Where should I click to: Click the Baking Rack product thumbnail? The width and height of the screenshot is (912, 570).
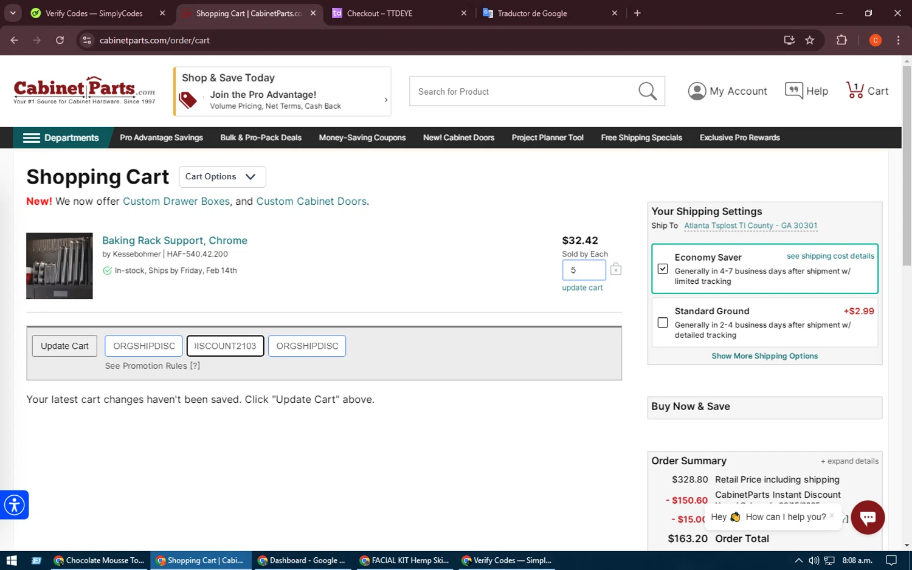point(60,266)
